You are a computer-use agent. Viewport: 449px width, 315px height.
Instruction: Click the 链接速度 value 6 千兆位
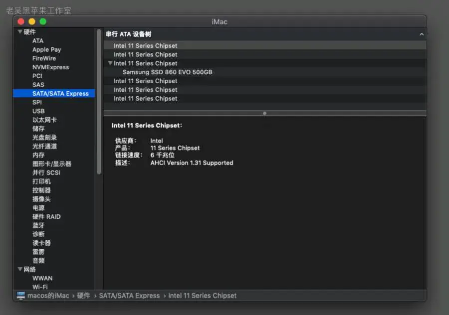162,155
